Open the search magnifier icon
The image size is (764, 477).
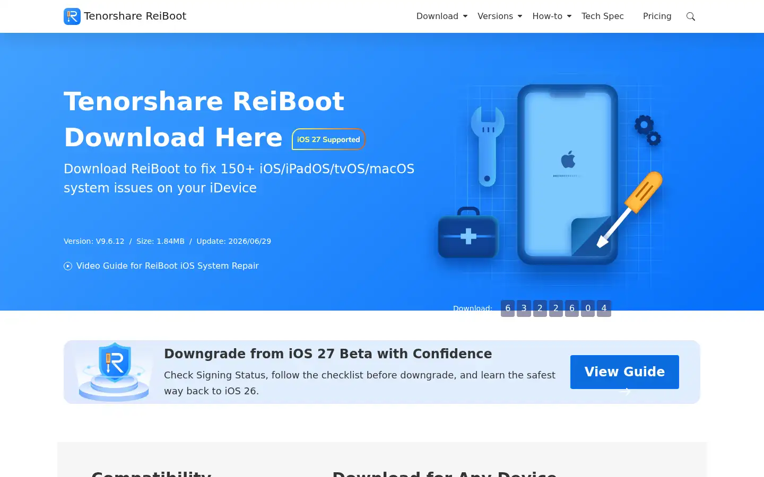(691, 16)
